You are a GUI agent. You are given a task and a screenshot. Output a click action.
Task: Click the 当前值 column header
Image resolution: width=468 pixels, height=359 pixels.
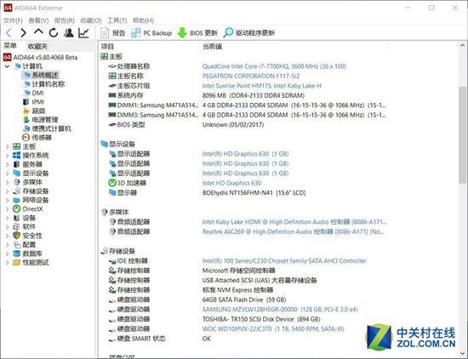[212, 46]
